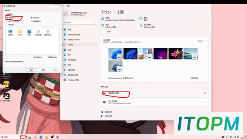Open 获取帮助 link
The width and height of the screenshot is (247, 139).
pyautogui.click(x=108, y=112)
